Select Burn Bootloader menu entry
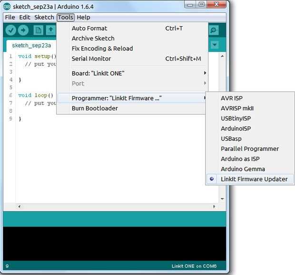The height and width of the screenshot is (275, 295). [x=131, y=108]
